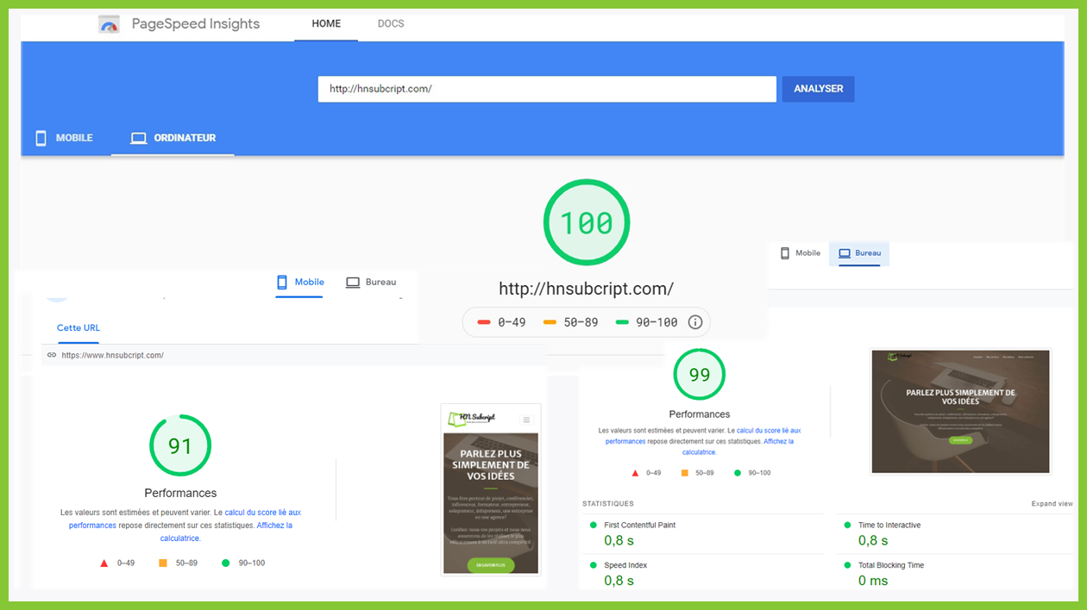The image size is (1087, 610).
Task: Click the HN Subcript logo in the mobile preview
Action: coord(472,419)
